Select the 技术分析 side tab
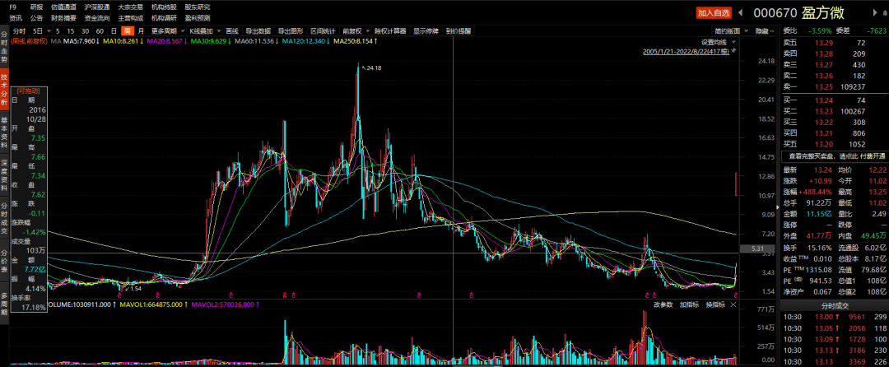889x367 pixels. point(5,90)
